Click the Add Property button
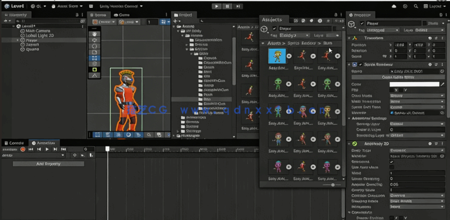The height and width of the screenshot is (220, 450). pyautogui.click(x=49, y=164)
